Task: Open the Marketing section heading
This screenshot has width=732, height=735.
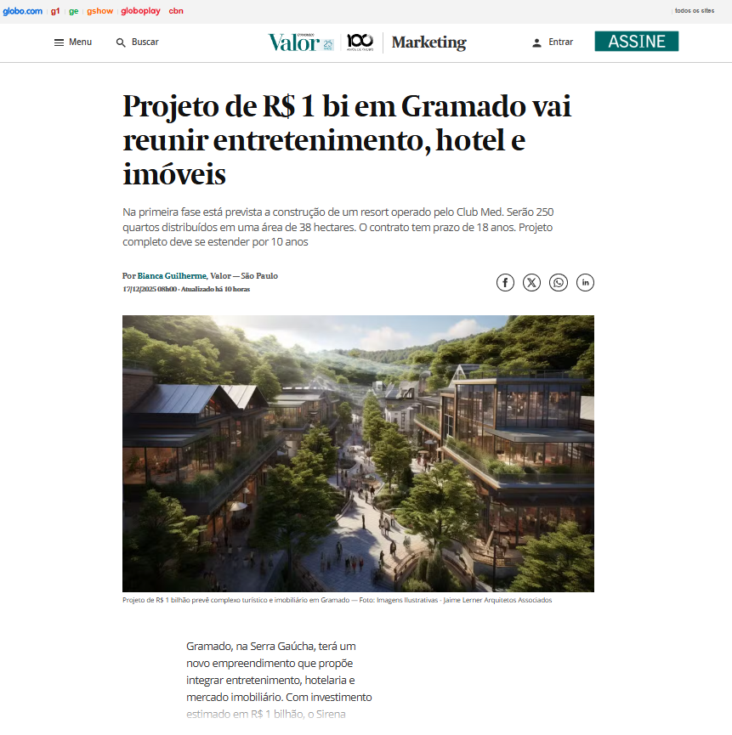Action: click(x=429, y=42)
